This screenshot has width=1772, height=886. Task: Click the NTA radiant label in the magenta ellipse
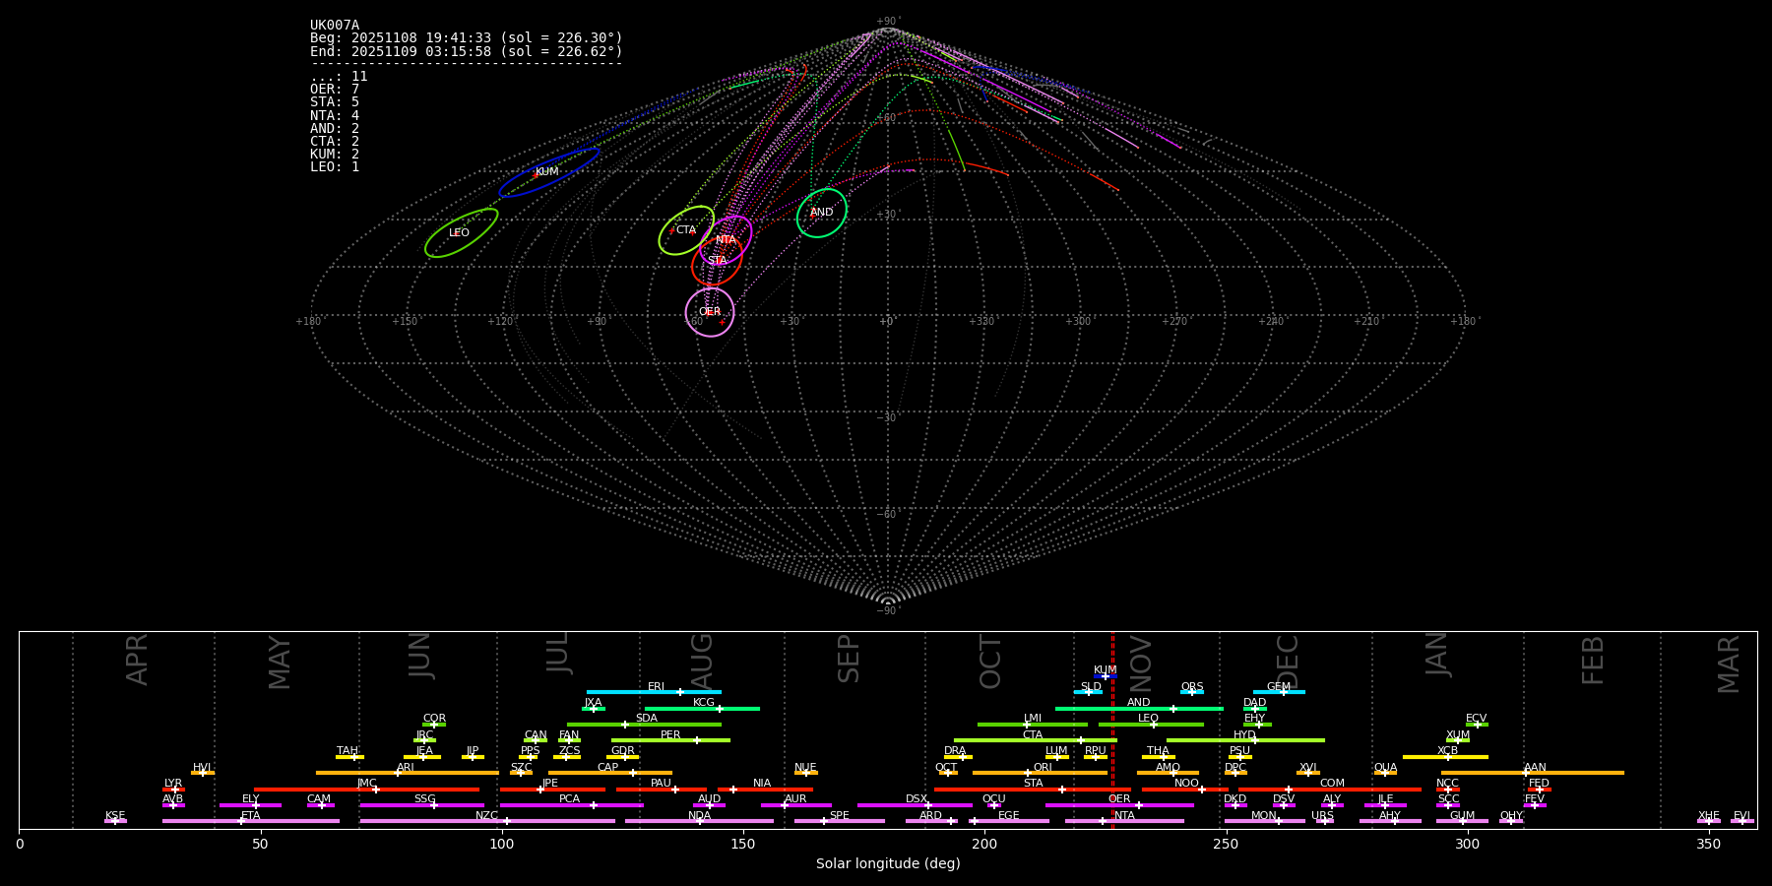coord(726,240)
